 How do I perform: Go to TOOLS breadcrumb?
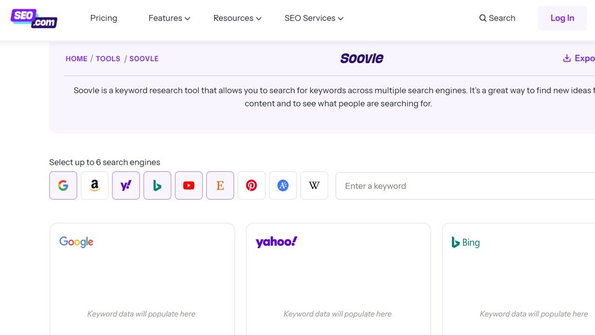pyautogui.click(x=108, y=59)
